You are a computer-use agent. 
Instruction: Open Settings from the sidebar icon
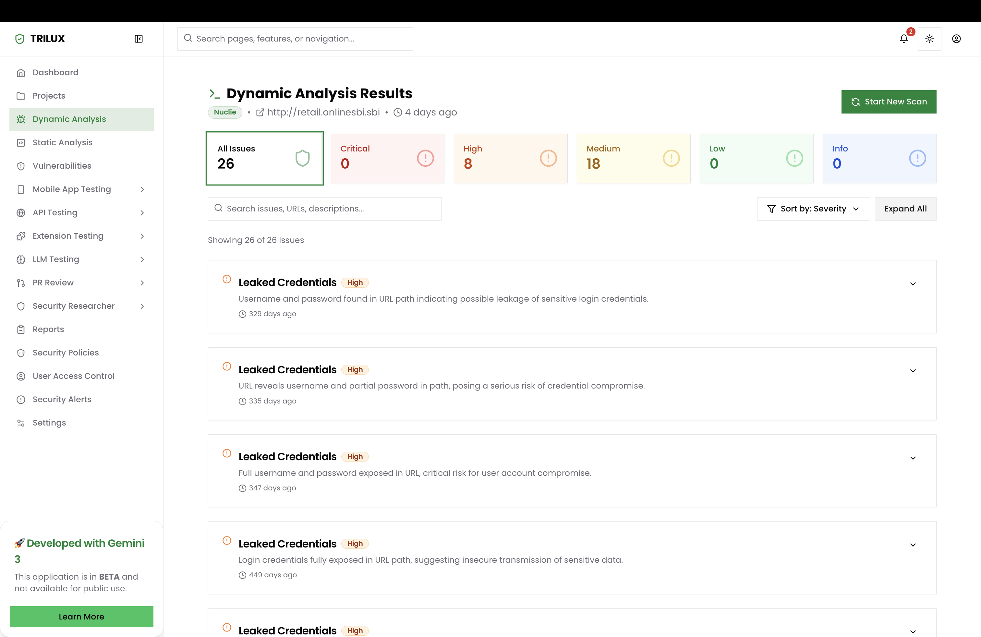21,423
